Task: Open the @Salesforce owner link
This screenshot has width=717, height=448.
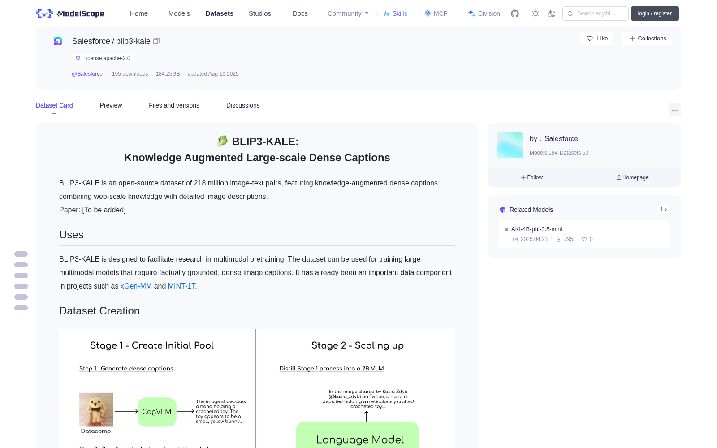Action: tap(87, 74)
